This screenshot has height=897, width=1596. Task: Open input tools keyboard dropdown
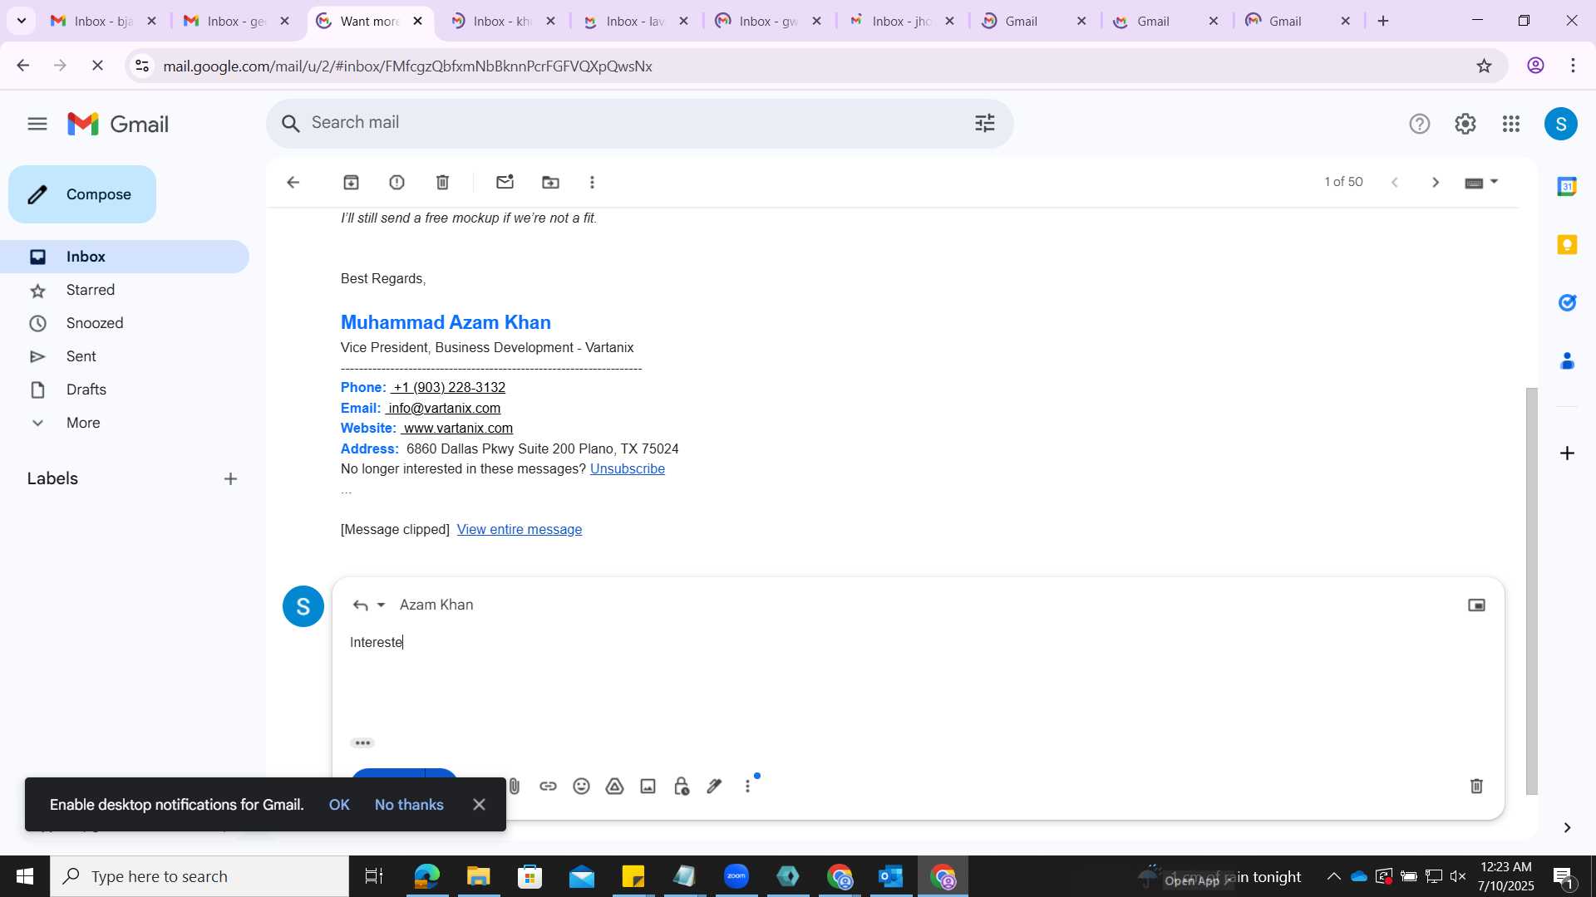tap(1481, 183)
